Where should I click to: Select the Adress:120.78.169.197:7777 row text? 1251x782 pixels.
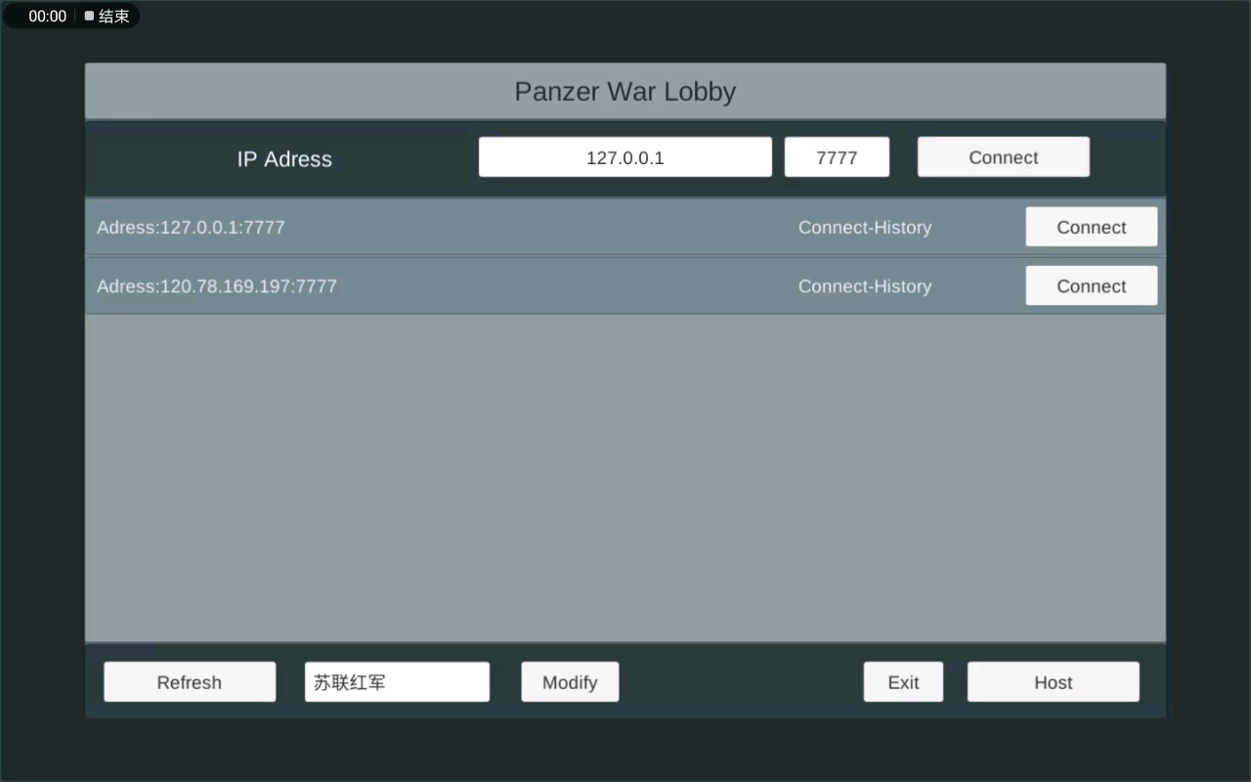(217, 285)
